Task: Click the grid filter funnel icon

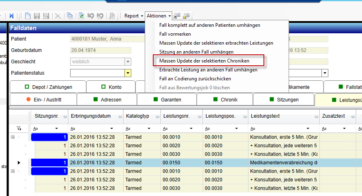Action: [x=19, y=128]
